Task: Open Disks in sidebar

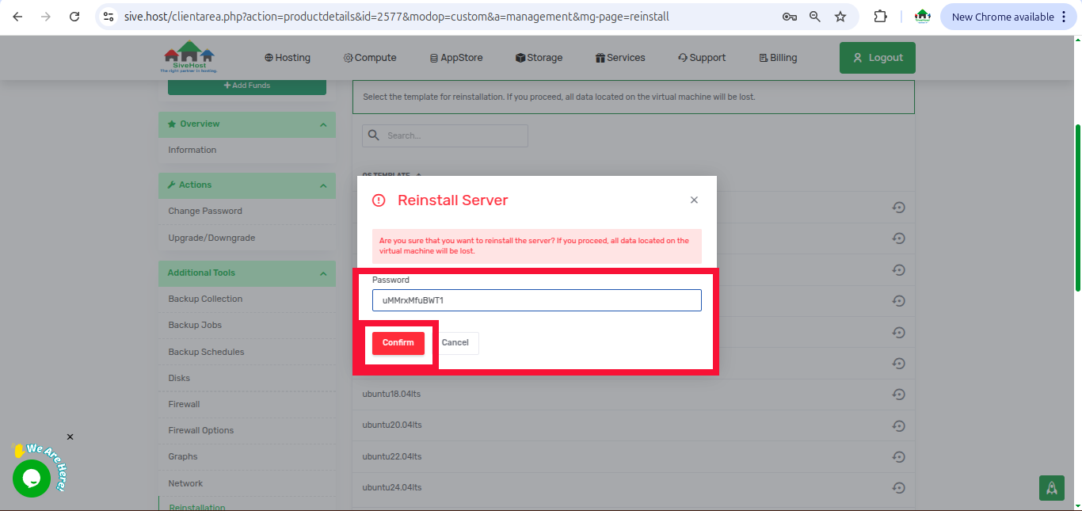Action: click(178, 378)
